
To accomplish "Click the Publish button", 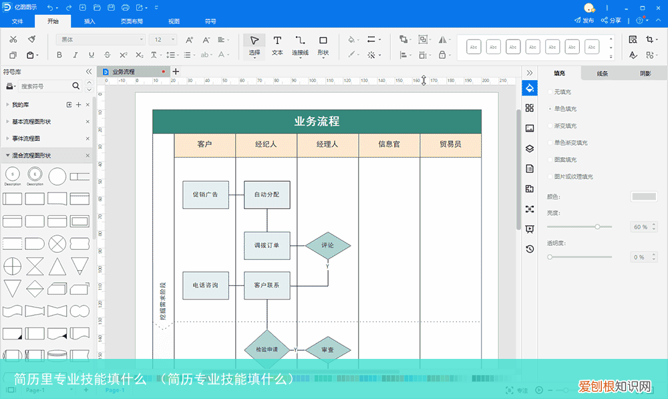I will click(x=584, y=21).
